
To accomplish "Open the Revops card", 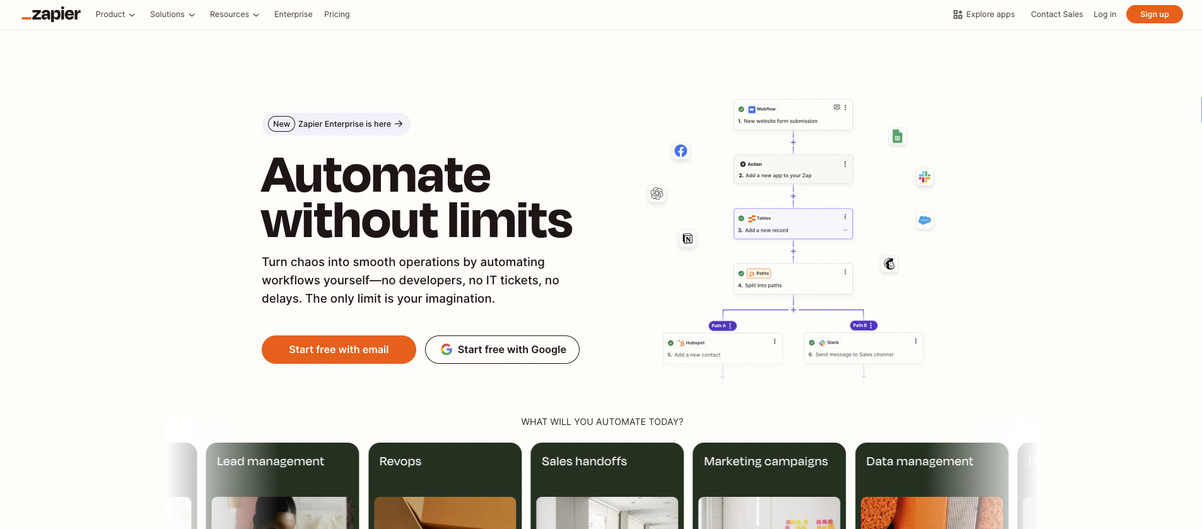I will click(445, 485).
